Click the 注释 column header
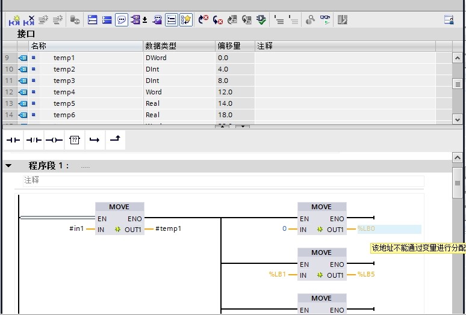 pos(345,46)
